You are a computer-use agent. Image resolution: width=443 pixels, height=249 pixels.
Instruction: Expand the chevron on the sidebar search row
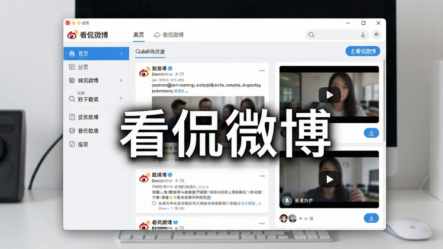click(121, 98)
